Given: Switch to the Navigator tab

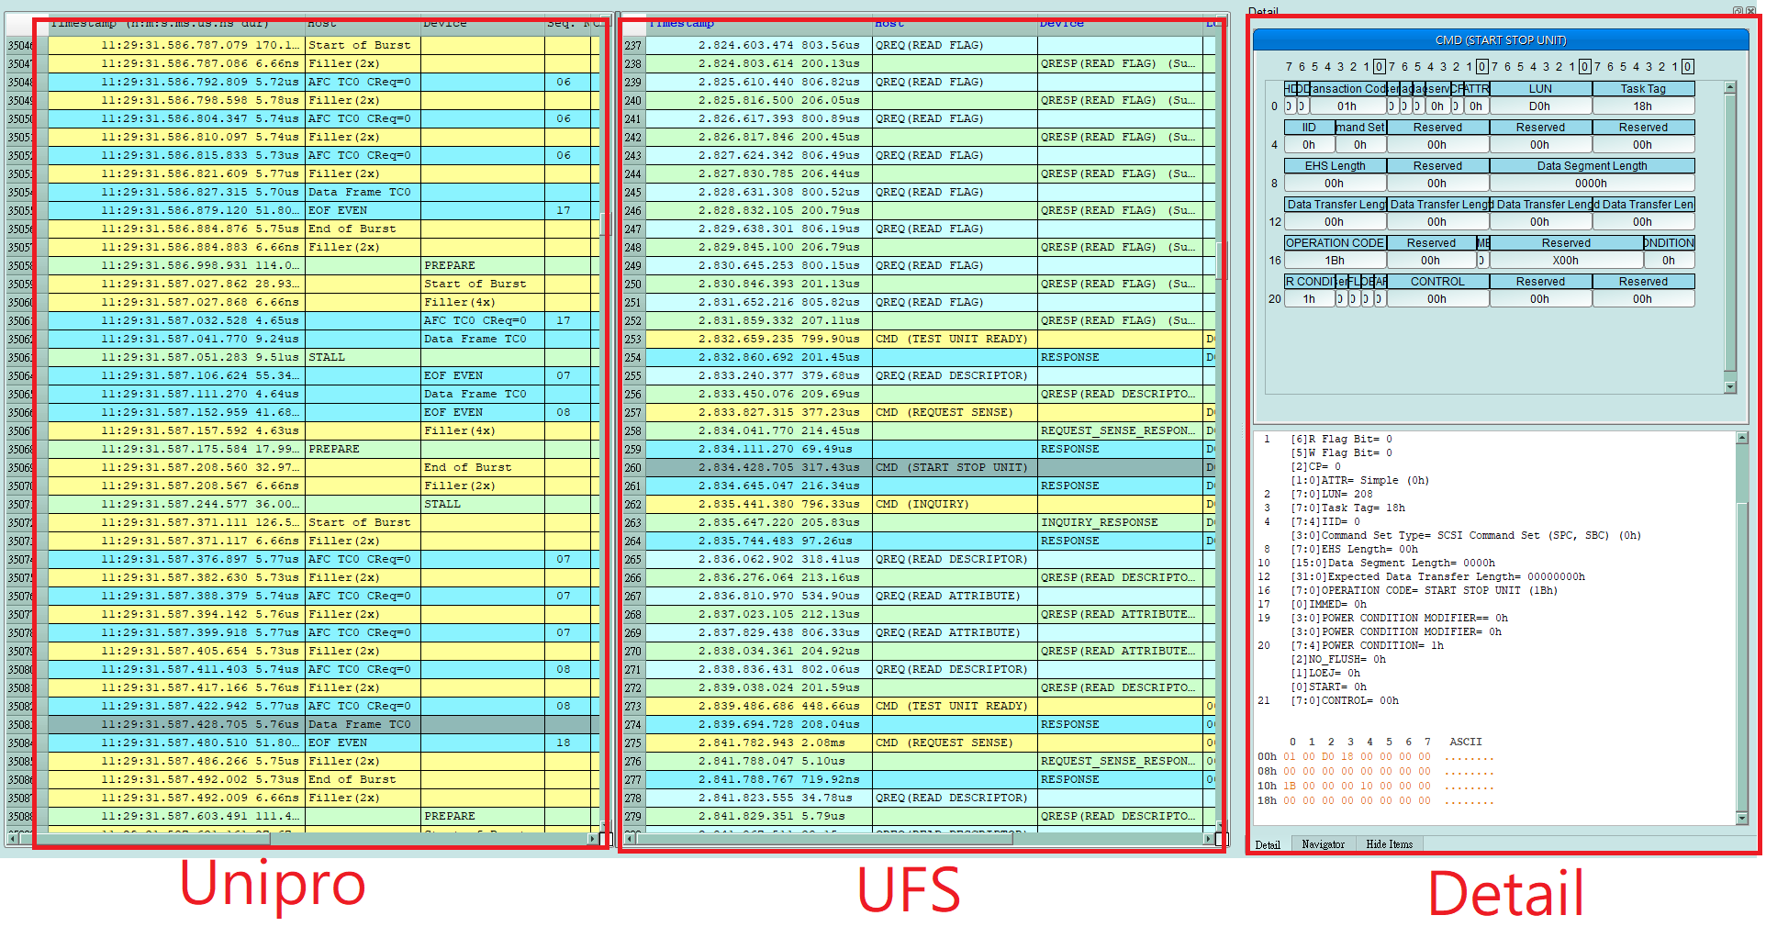Looking at the screenshot, I should [1323, 844].
